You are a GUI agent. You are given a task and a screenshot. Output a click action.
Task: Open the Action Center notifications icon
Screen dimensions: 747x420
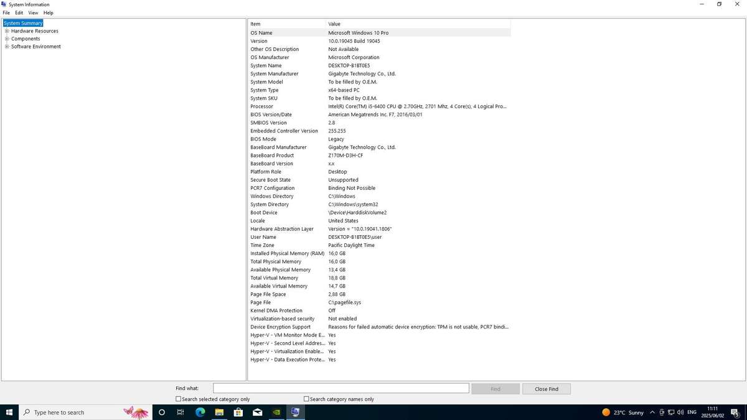pos(737,412)
